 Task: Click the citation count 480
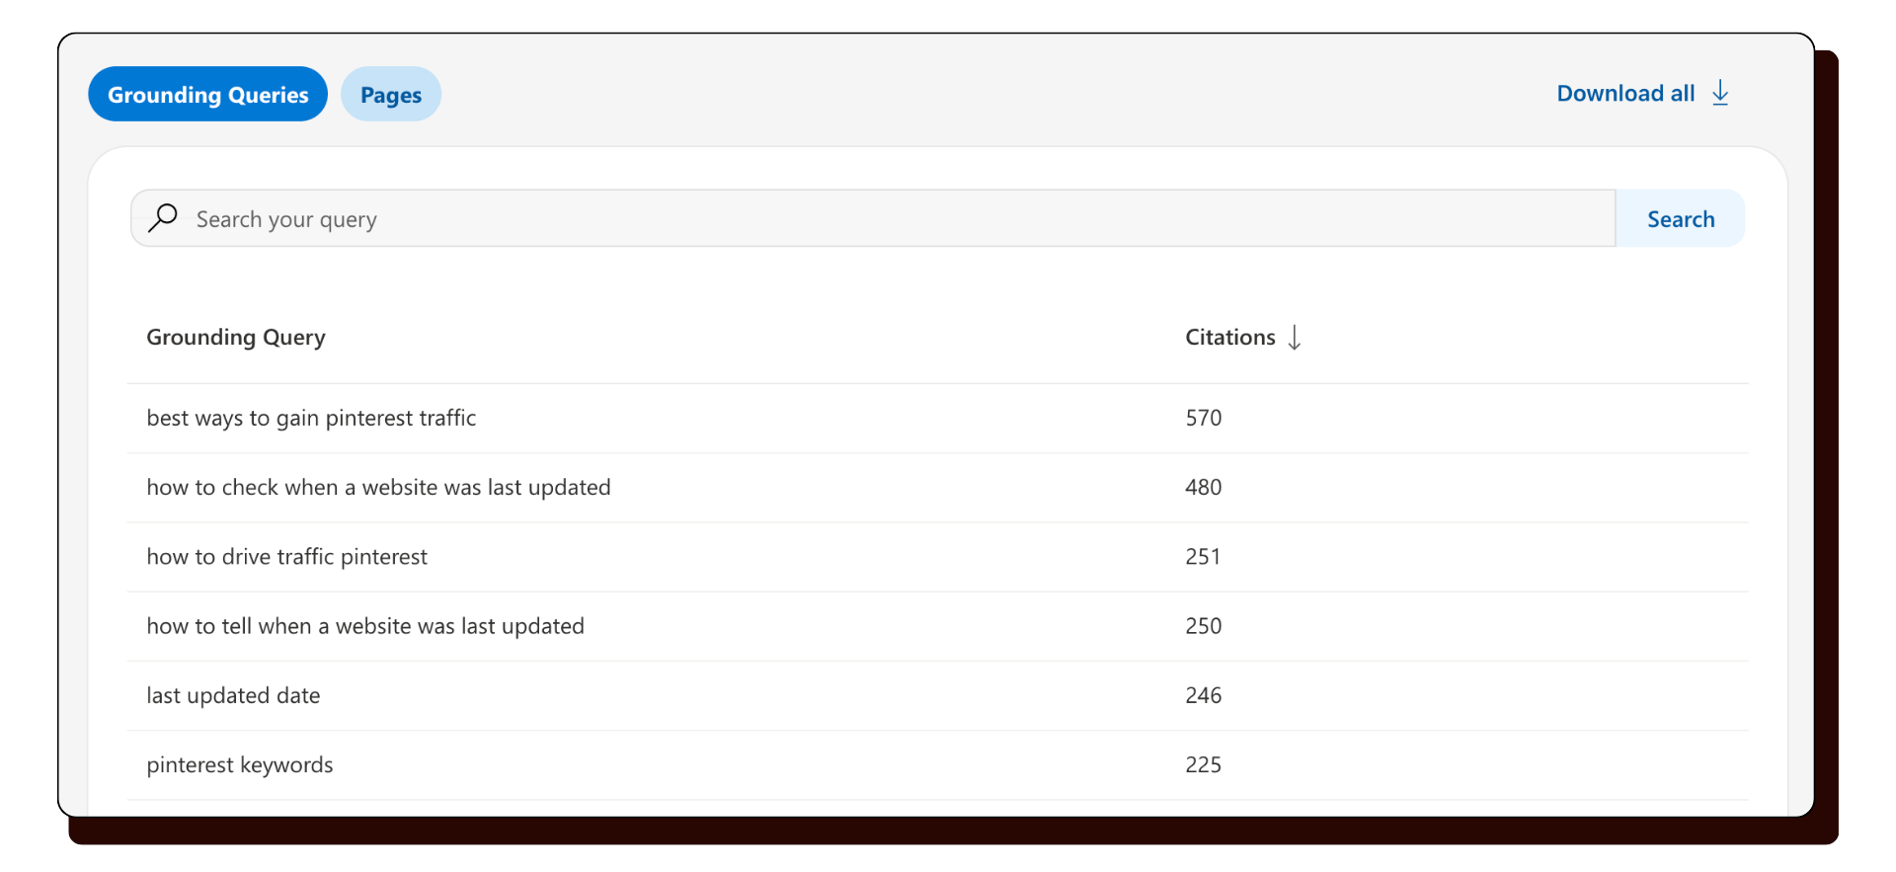pyautogui.click(x=1203, y=487)
